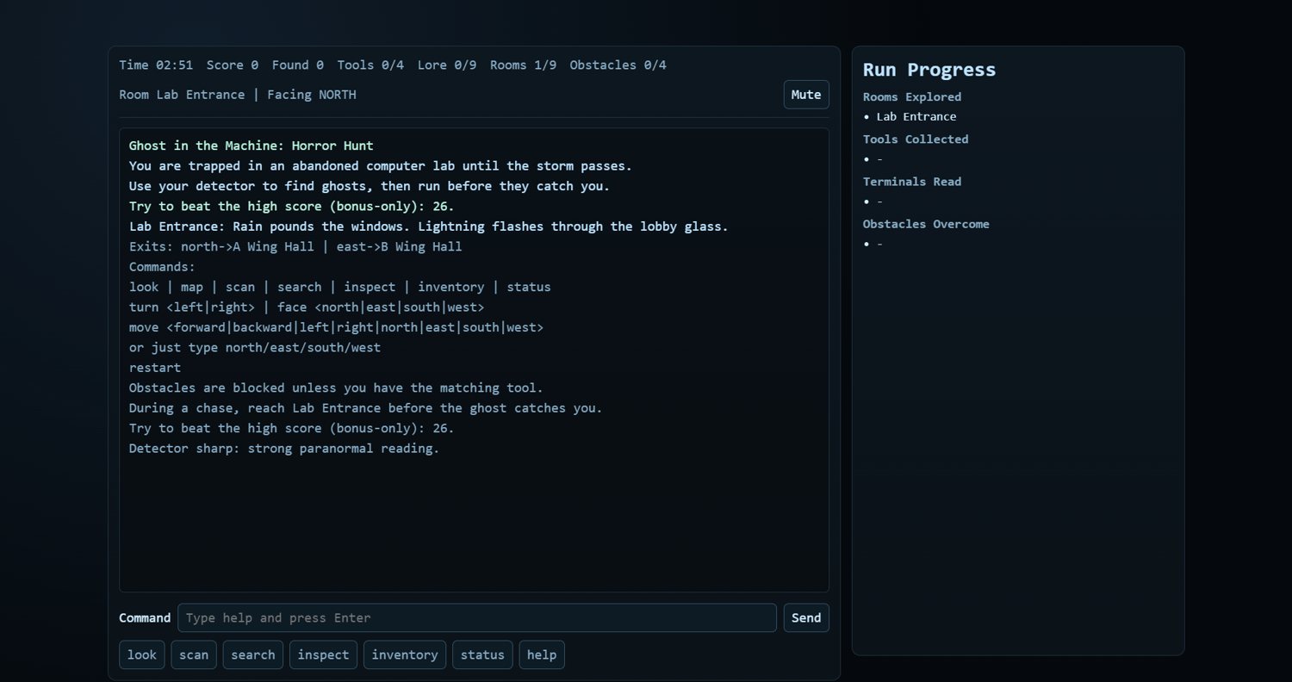1292x682 pixels.
Task: Click the Rooms 1/9 counter
Action: coord(524,65)
